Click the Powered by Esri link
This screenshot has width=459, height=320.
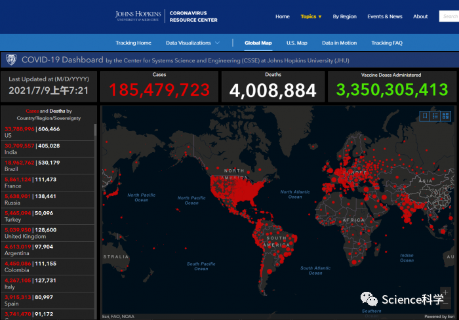(439, 317)
